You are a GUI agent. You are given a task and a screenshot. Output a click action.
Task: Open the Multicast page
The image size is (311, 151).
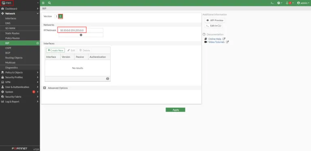click(x=20, y=63)
